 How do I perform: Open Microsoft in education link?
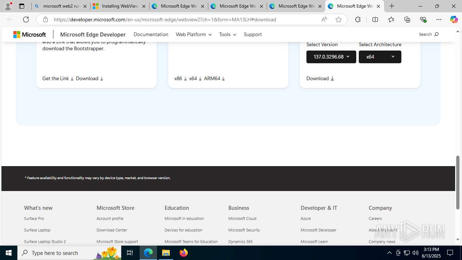[184, 218]
